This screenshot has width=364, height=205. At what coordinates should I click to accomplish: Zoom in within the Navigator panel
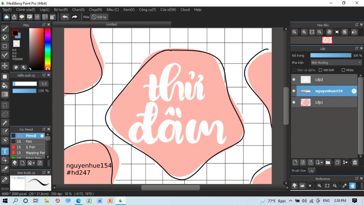(x=304, y=32)
